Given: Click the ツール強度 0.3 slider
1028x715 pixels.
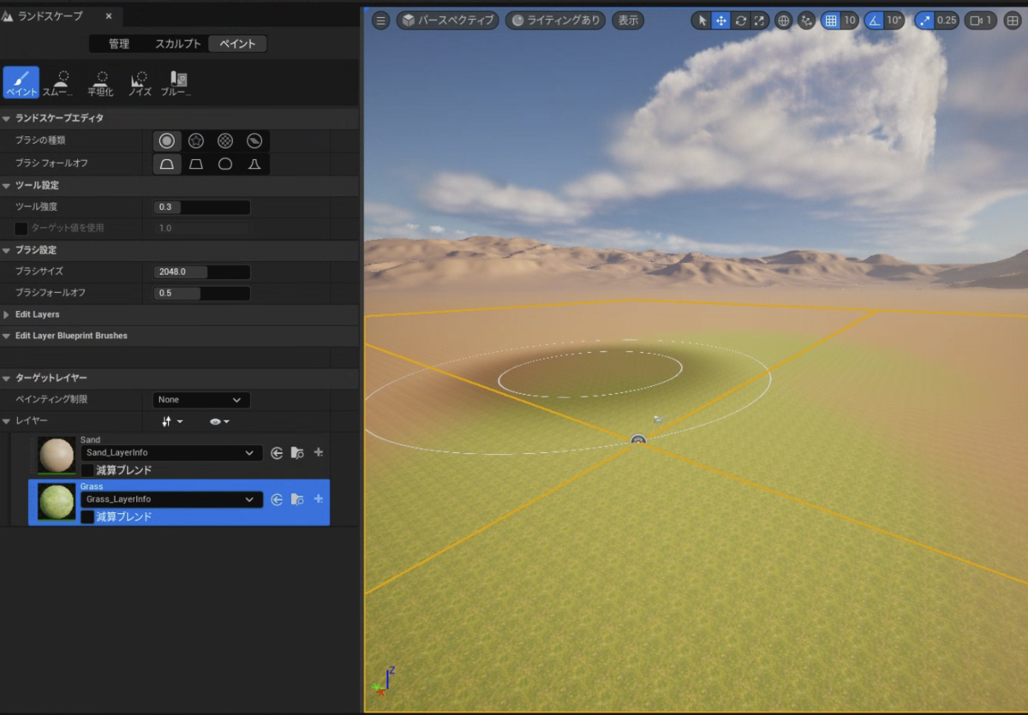Looking at the screenshot, I should 201,206.
